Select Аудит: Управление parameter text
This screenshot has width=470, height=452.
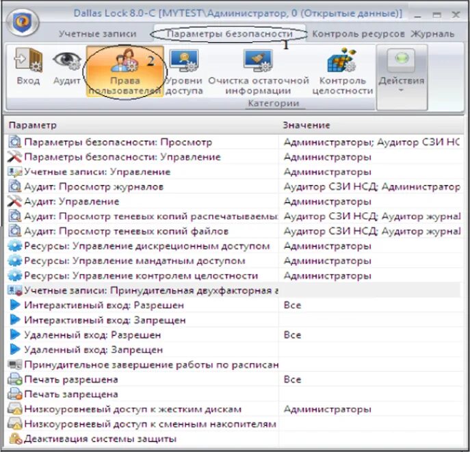pyautogui.click(x=72, y=201)
